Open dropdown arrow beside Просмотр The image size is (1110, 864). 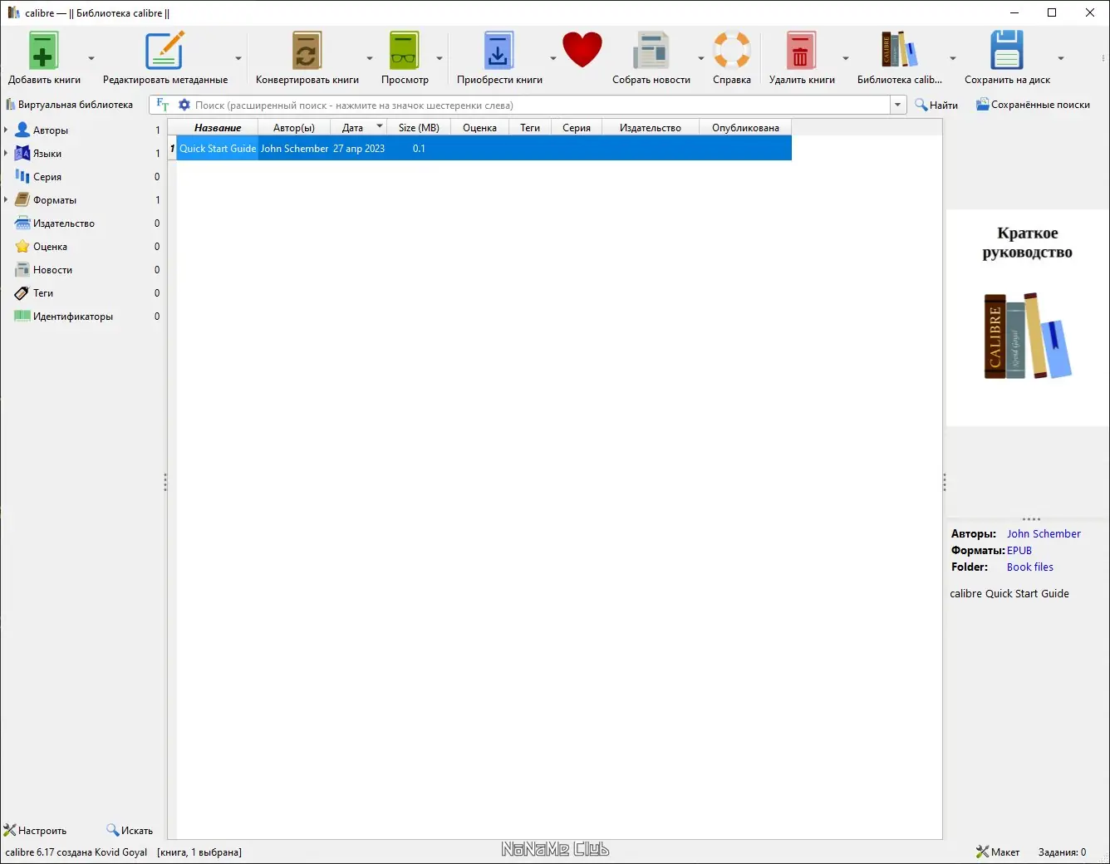(x=440, y=58)
